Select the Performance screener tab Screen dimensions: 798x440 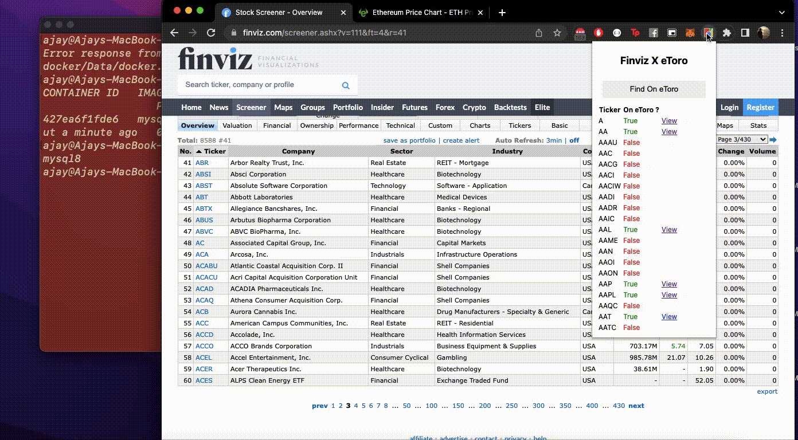click(359, 125)
